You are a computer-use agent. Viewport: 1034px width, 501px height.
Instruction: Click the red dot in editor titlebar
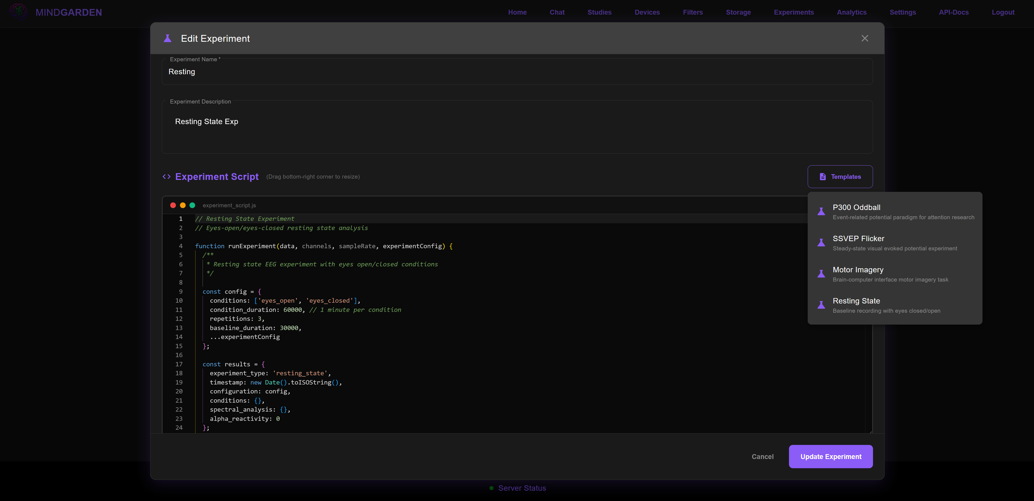[173, 205]
